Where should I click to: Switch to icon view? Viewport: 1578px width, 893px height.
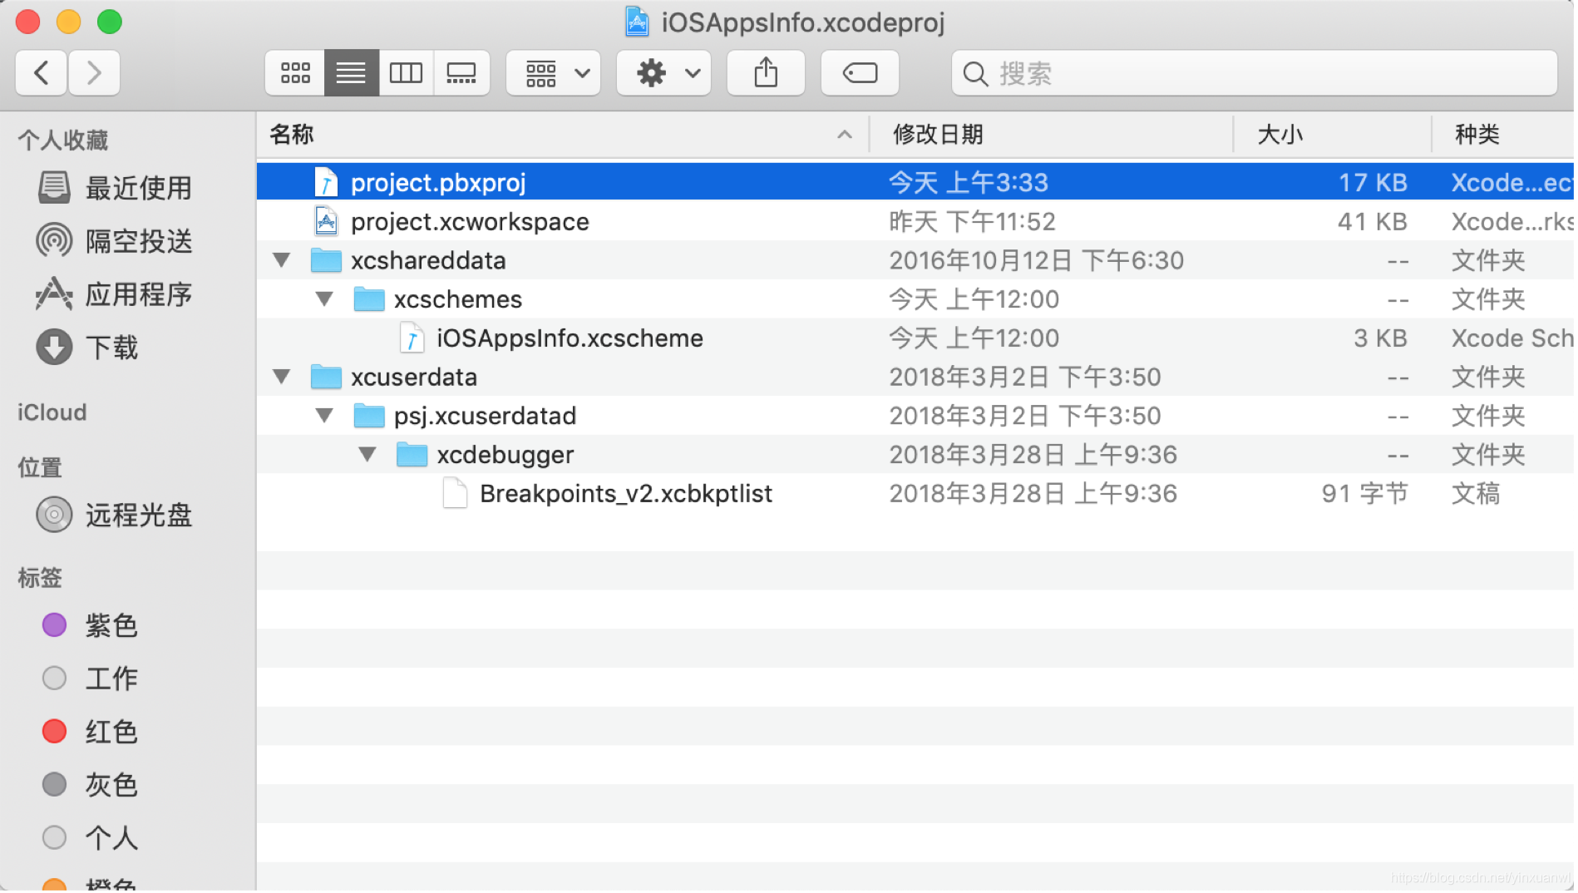(x=295, y=73)
